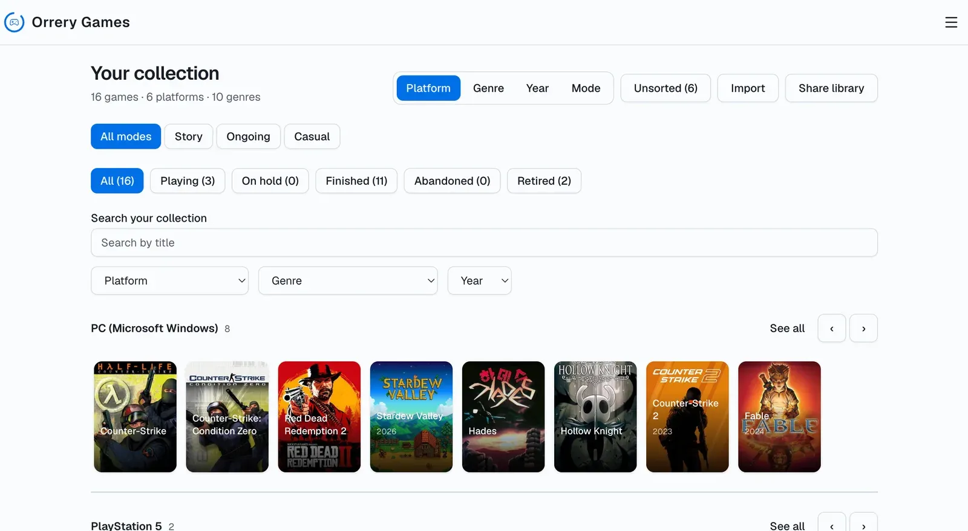968x531 pixels.
Task: Open the Platform filter dropdown
Action: coord(169,281)
